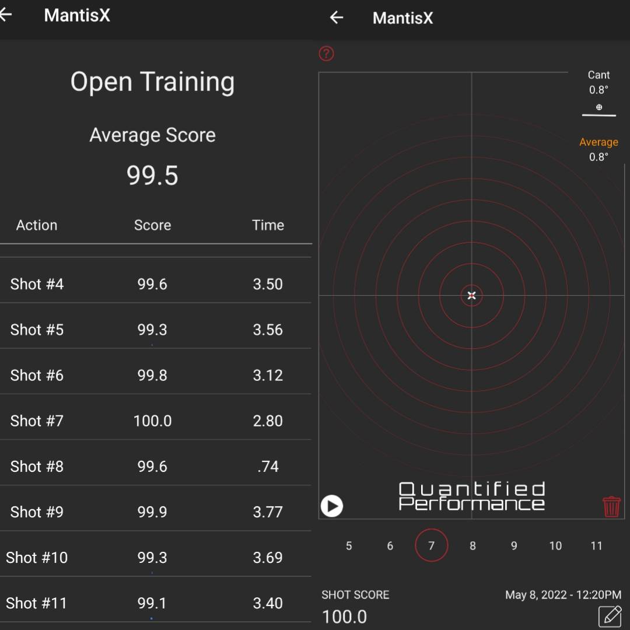630x630 pixels.
Task: Tap the 99.8 score for Shot #6
Action: point(152,375)
